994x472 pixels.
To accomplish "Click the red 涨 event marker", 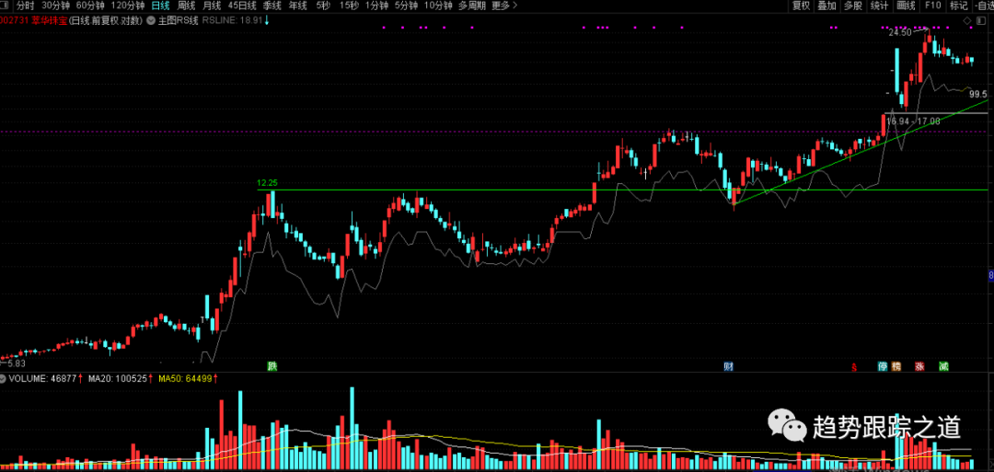I will point(919,365).
